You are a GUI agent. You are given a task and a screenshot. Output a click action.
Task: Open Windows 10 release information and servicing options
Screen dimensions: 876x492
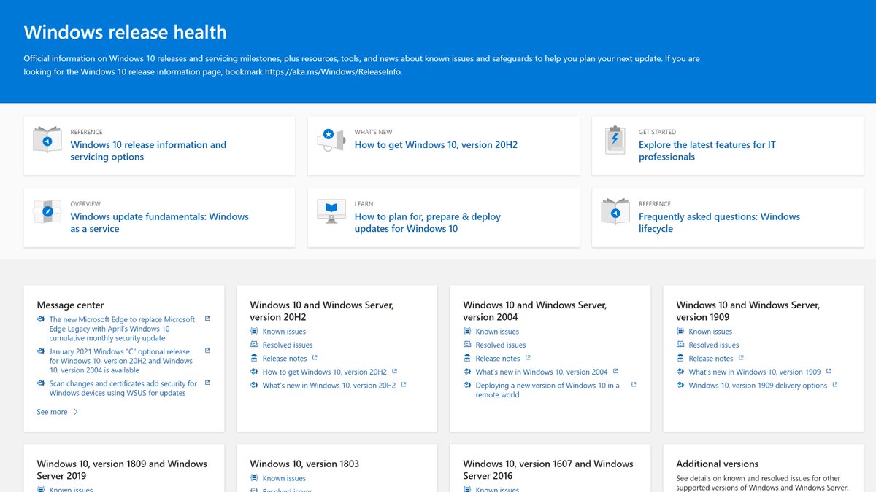[x=148, y=151]
